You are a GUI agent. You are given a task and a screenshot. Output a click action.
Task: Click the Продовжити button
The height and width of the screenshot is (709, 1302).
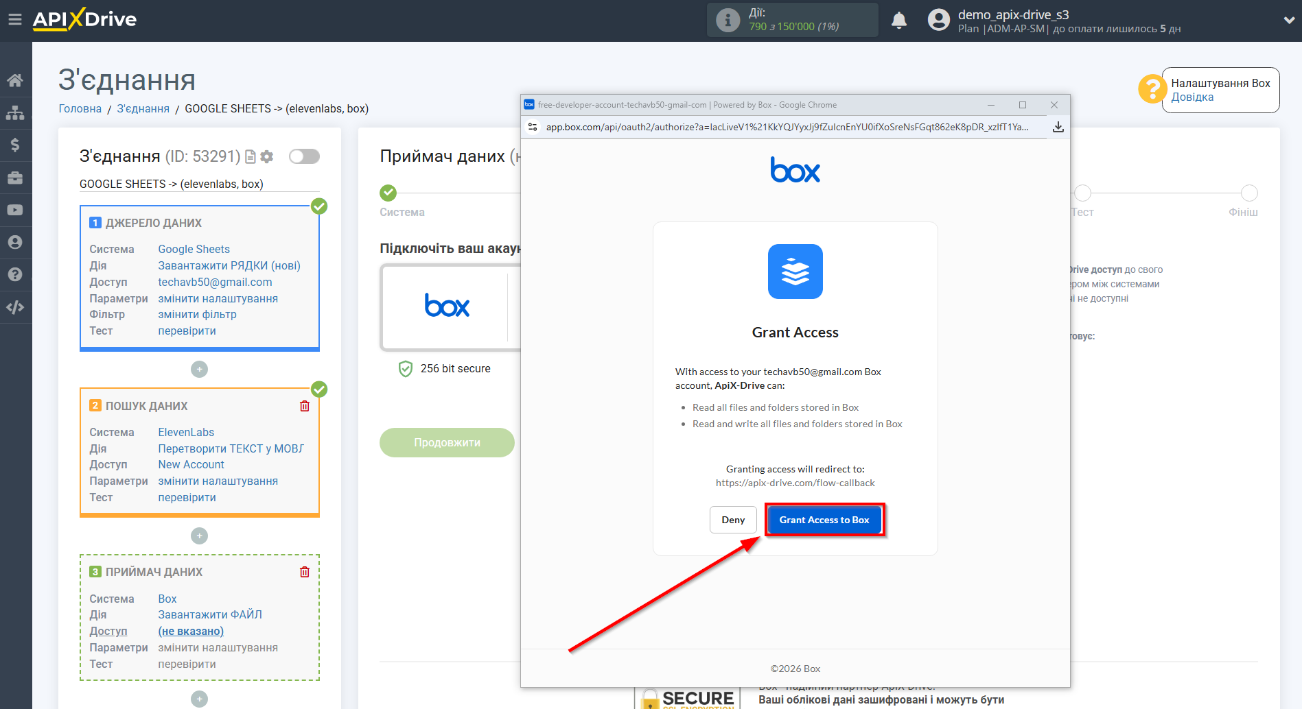tap(447, 442)
